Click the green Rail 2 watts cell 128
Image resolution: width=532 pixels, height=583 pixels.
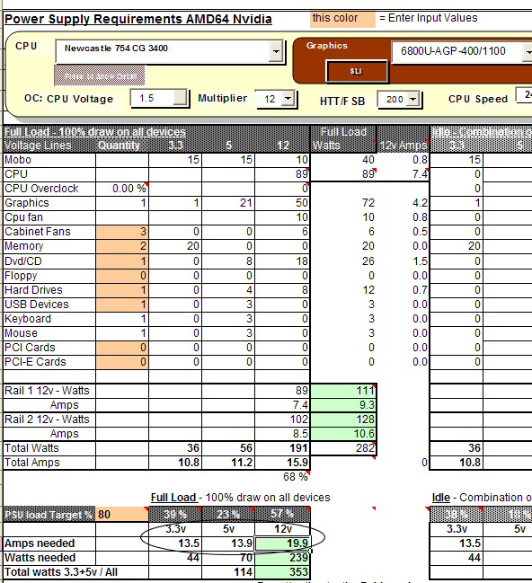[343, 420]
